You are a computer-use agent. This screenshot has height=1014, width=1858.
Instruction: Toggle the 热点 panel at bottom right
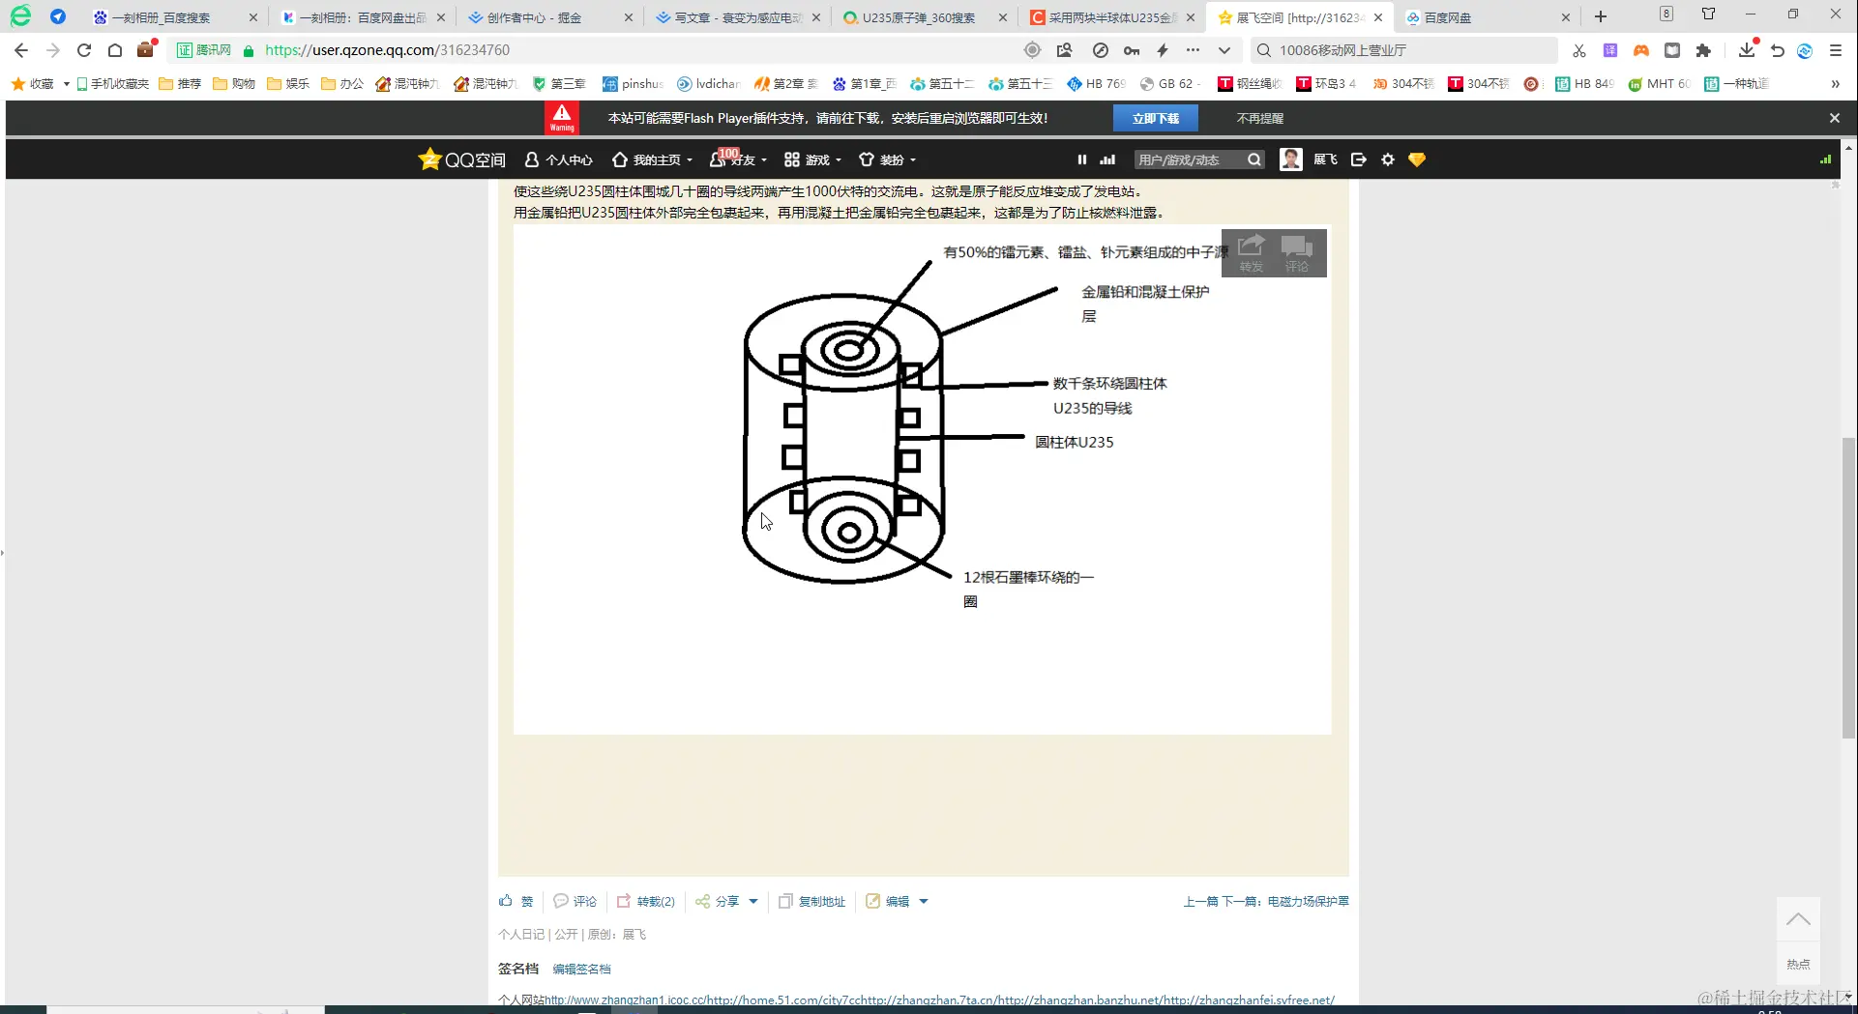pyautogui.click(x=1797, y=964)
